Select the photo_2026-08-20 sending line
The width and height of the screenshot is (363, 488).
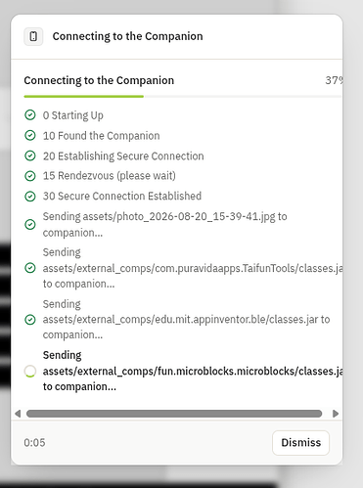(x=164, y=225)
